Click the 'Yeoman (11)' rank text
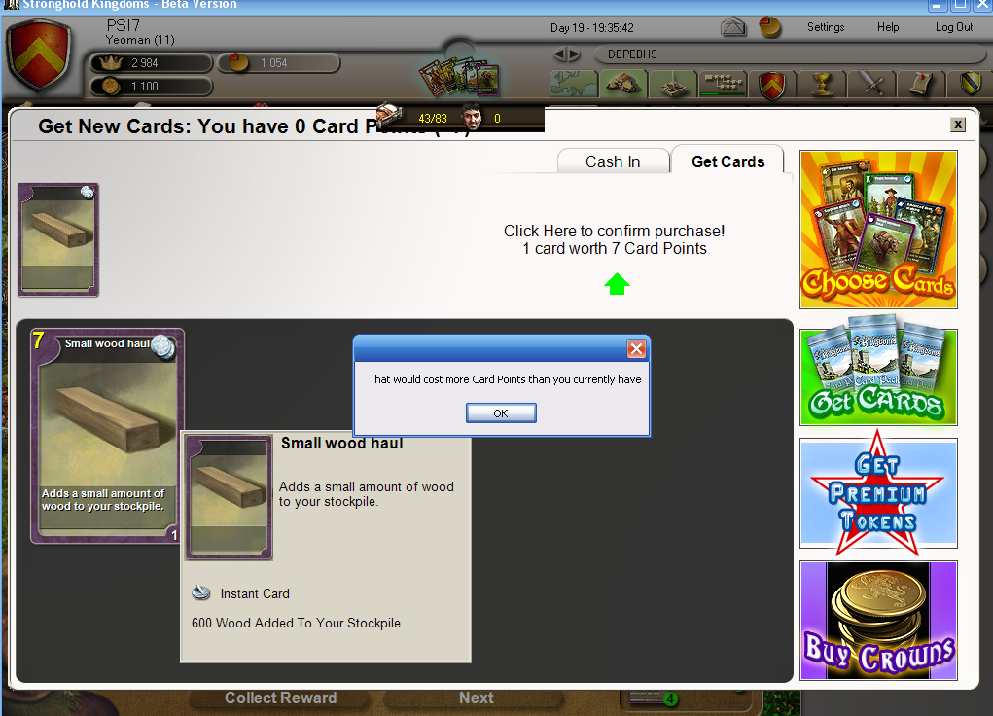The width and height of the screenshot is (993, 716). click(x=140, y=40)
